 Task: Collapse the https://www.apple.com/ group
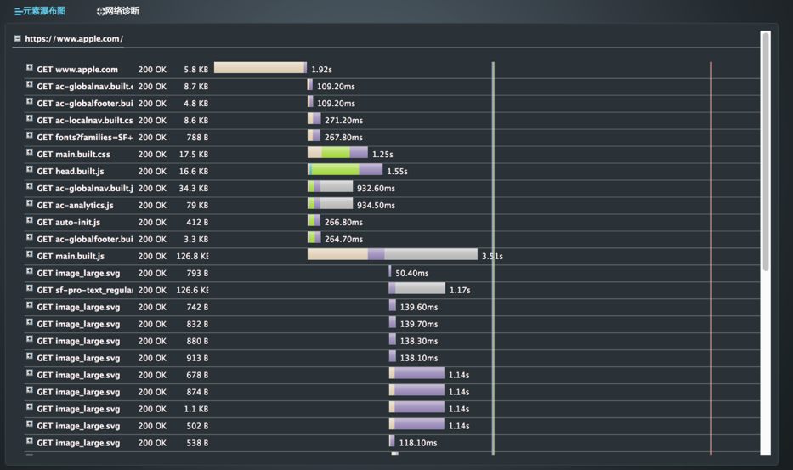18,38
